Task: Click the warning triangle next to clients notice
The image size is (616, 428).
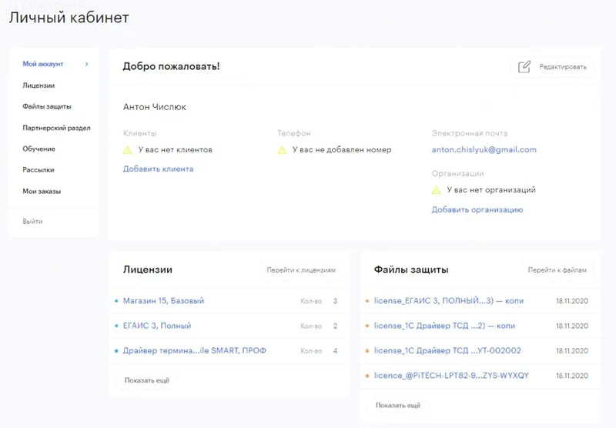Action: 128,149
